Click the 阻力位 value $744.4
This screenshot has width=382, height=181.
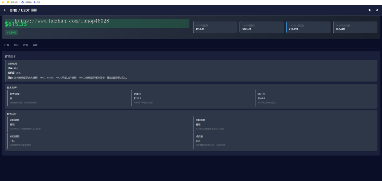pos(261,98)
